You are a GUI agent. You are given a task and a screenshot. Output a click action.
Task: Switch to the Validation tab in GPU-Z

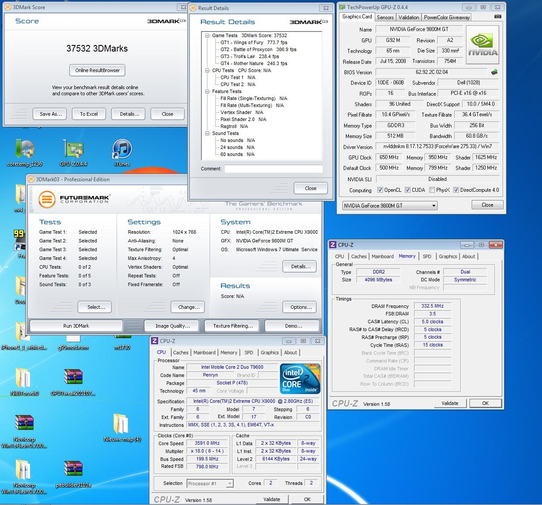[409, 17]
